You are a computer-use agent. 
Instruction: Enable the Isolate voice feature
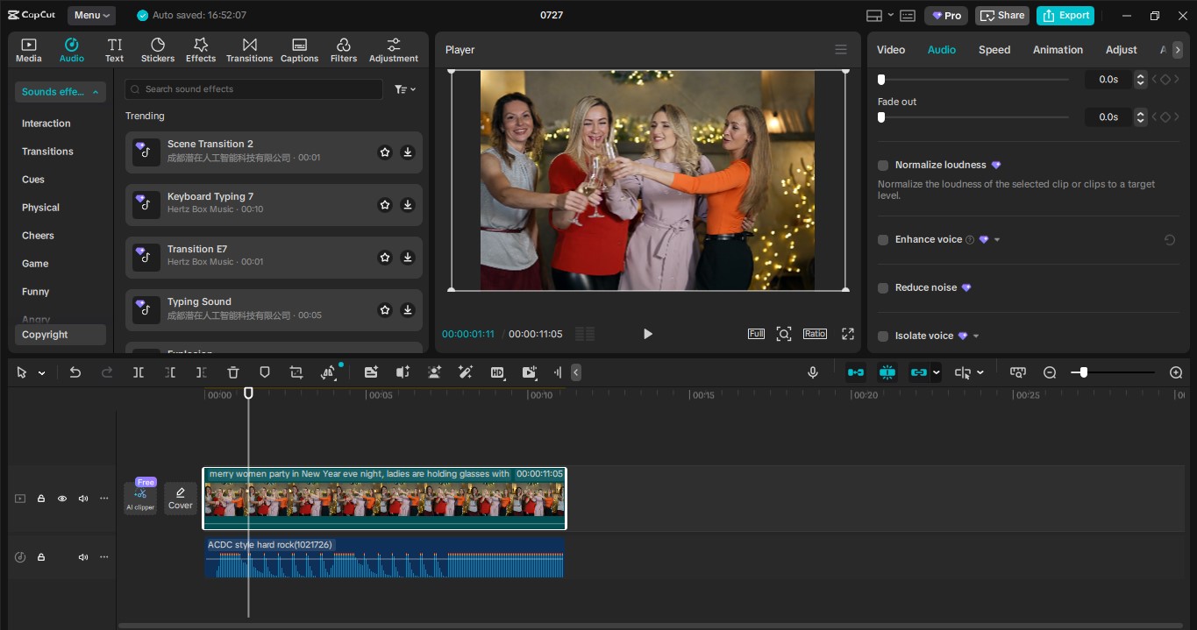(882, 336)
